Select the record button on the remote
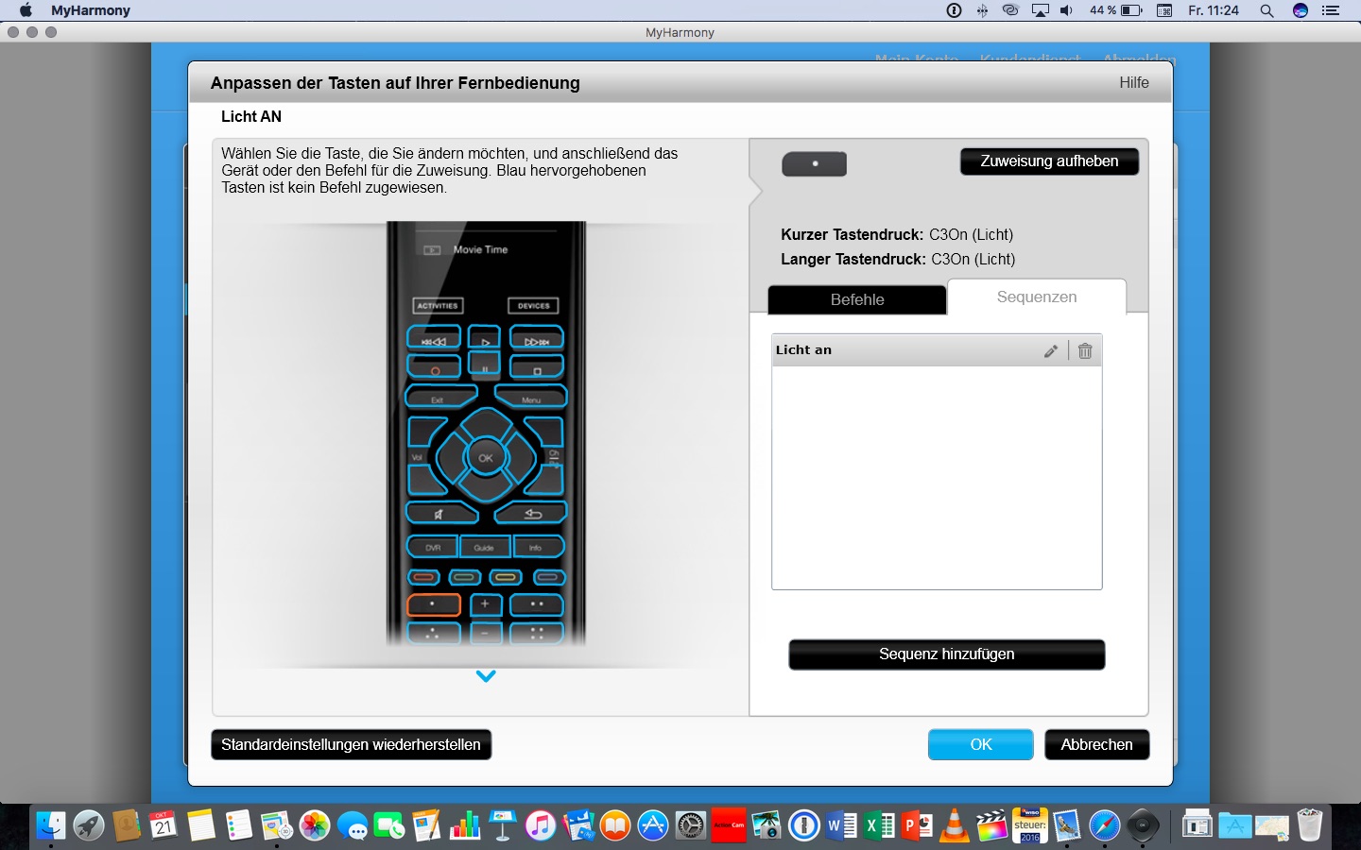Viewport: 1361px width, 850px height. pos(434,366)
